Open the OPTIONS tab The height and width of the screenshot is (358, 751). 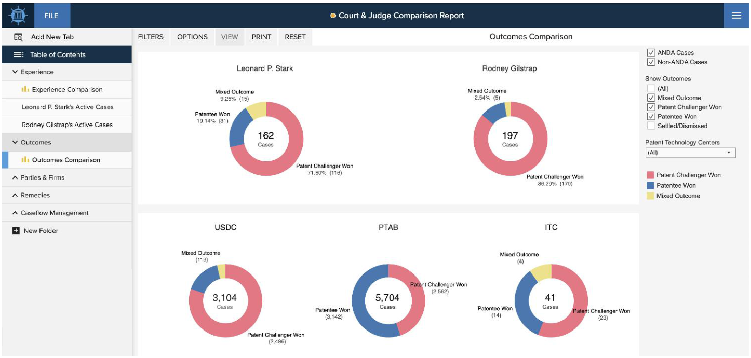(192, 37)
